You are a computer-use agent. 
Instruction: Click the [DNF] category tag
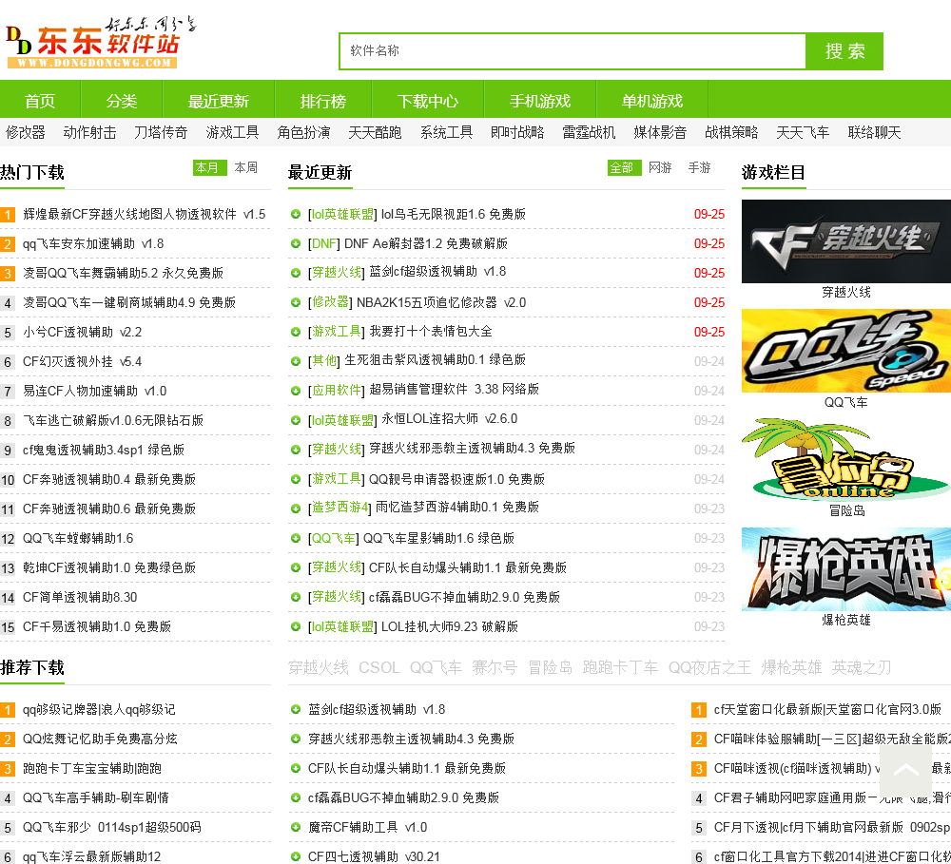pos(324,243)
